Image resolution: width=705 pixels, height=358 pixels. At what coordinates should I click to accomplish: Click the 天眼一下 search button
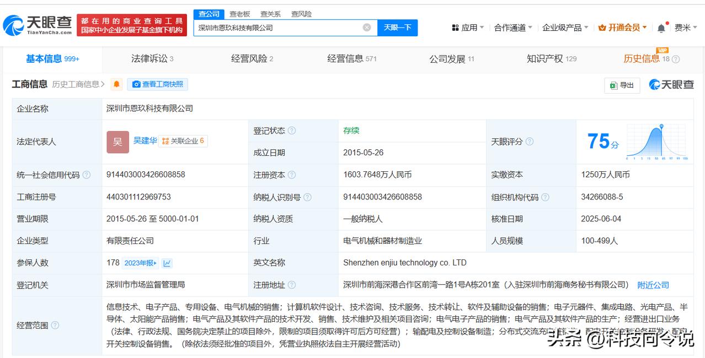point(398,28)
